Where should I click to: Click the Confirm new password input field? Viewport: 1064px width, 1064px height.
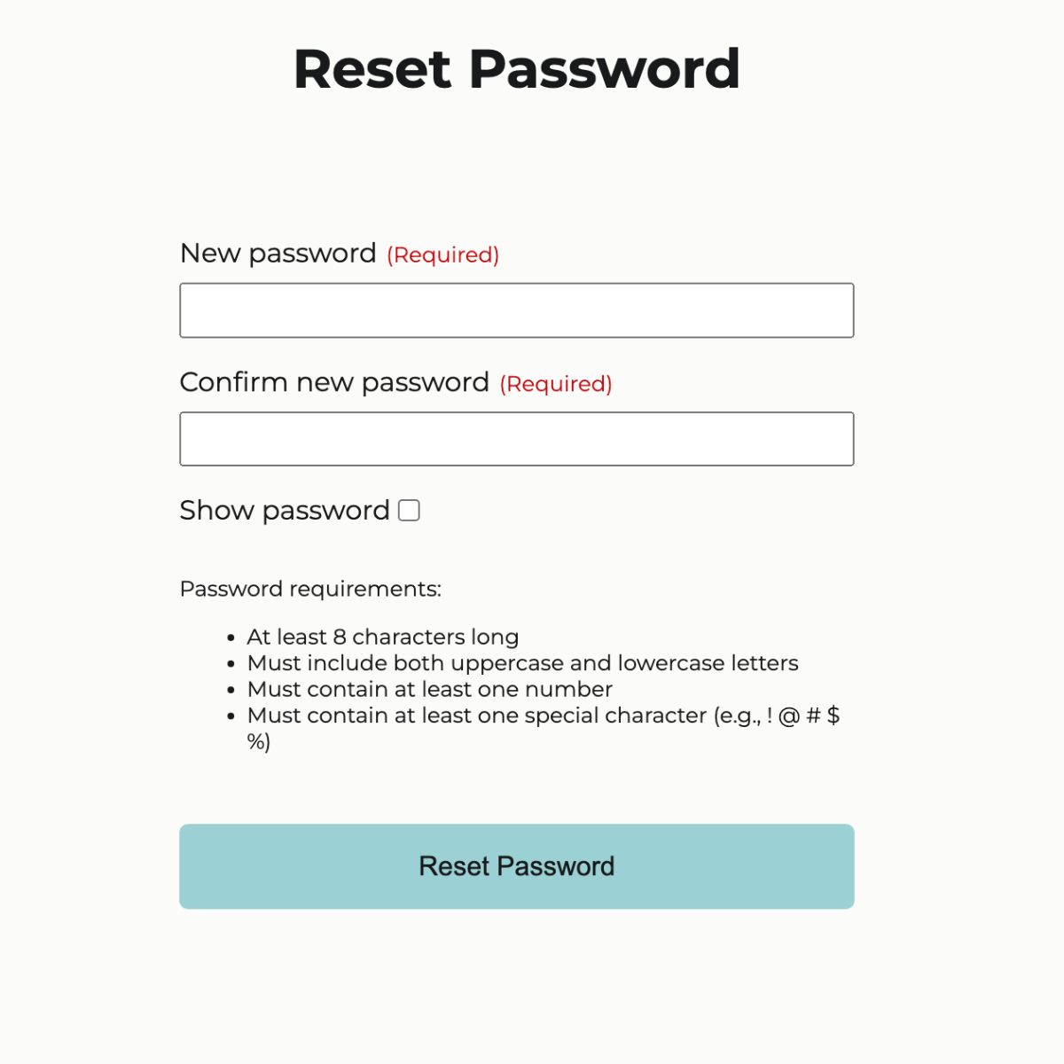516,438
